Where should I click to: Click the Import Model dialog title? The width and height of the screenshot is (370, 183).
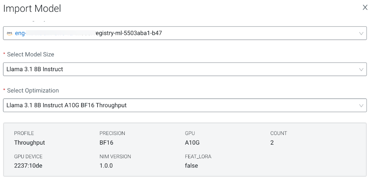32,8
